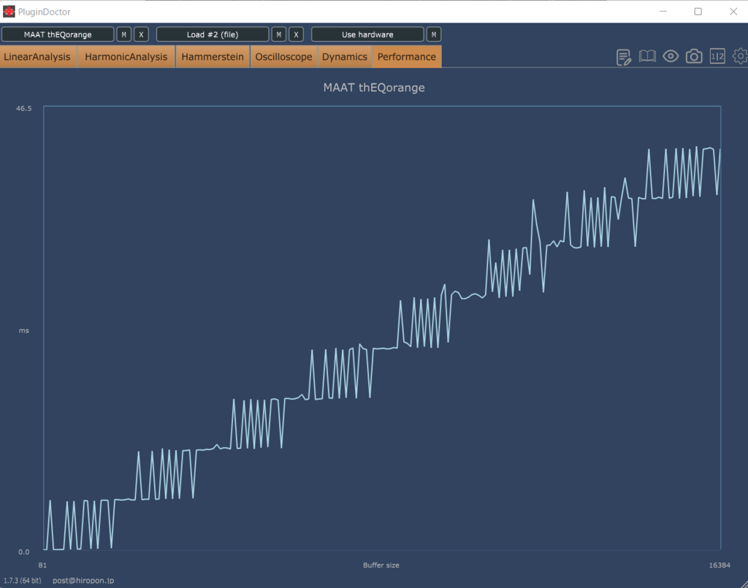Minimize the PluginDoctor window

(x=663, y=12)
